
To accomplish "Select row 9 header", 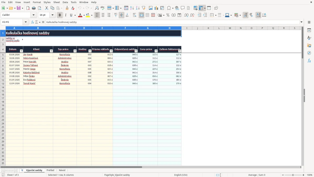I will point(3,69).
